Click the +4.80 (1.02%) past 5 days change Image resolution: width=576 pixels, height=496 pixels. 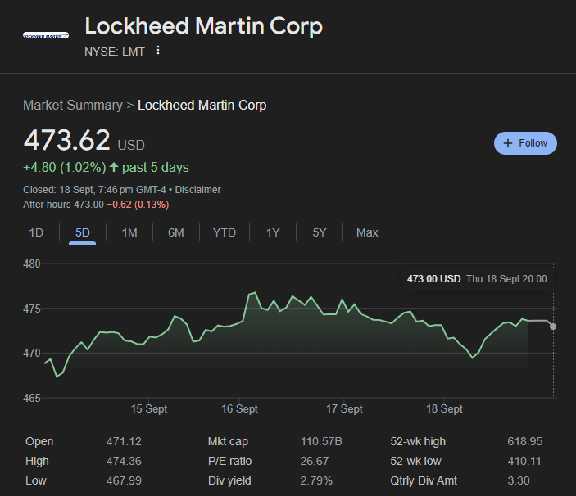pyautogui.click(x=106, y=168)
